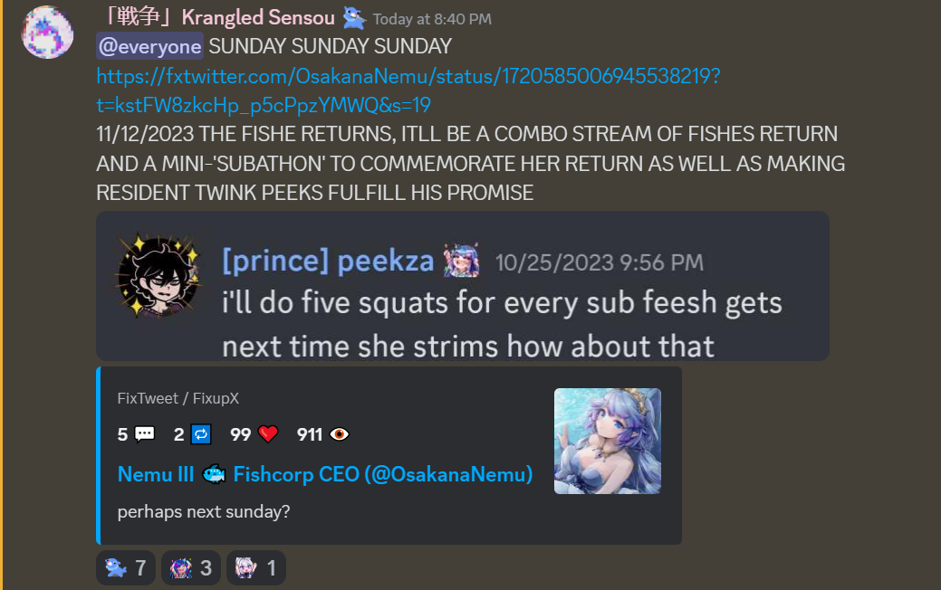
Task: Click the Today at 8:40 PM timestamp
Action: coord(432,19)
